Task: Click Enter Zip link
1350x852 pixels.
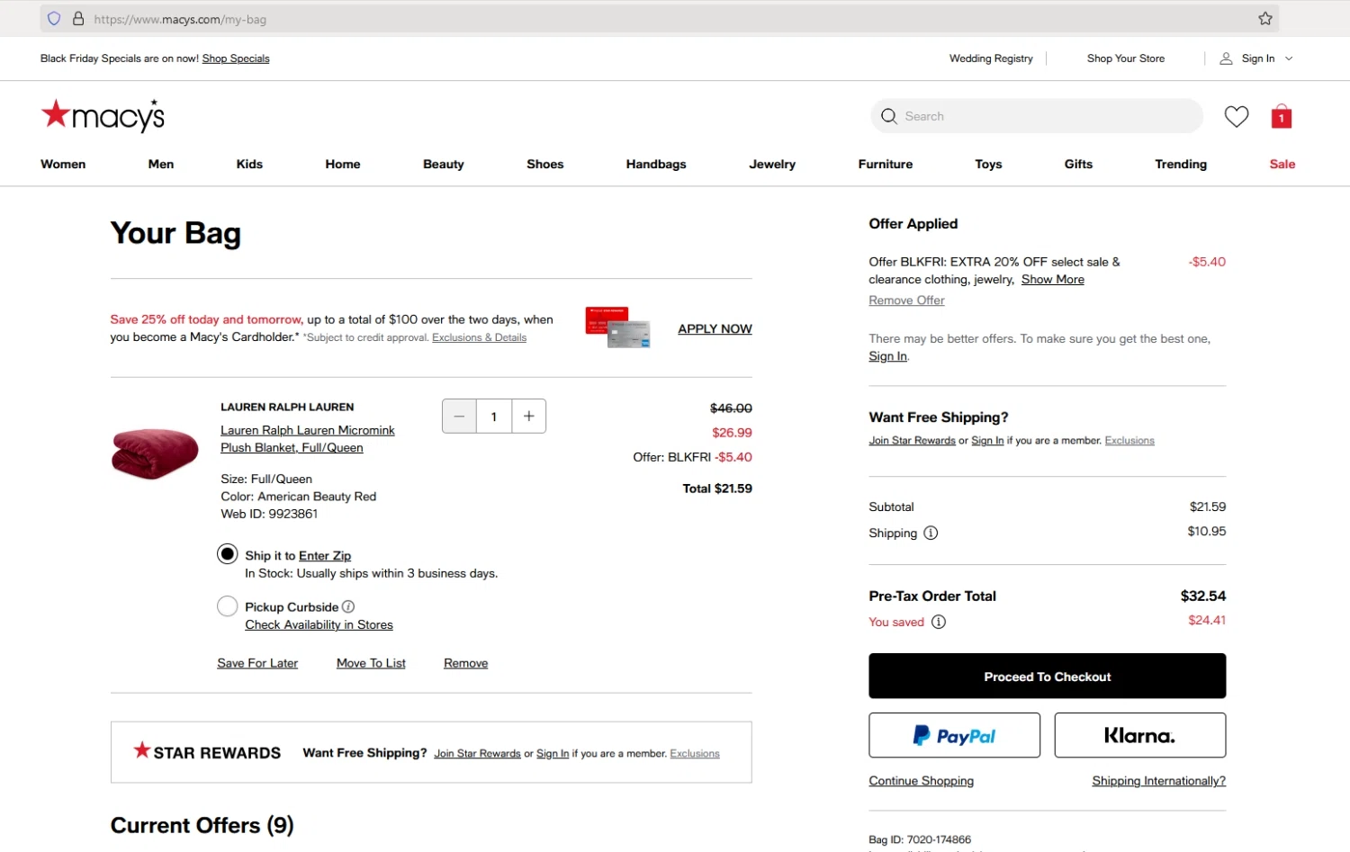Action: [x=325, y=556]
